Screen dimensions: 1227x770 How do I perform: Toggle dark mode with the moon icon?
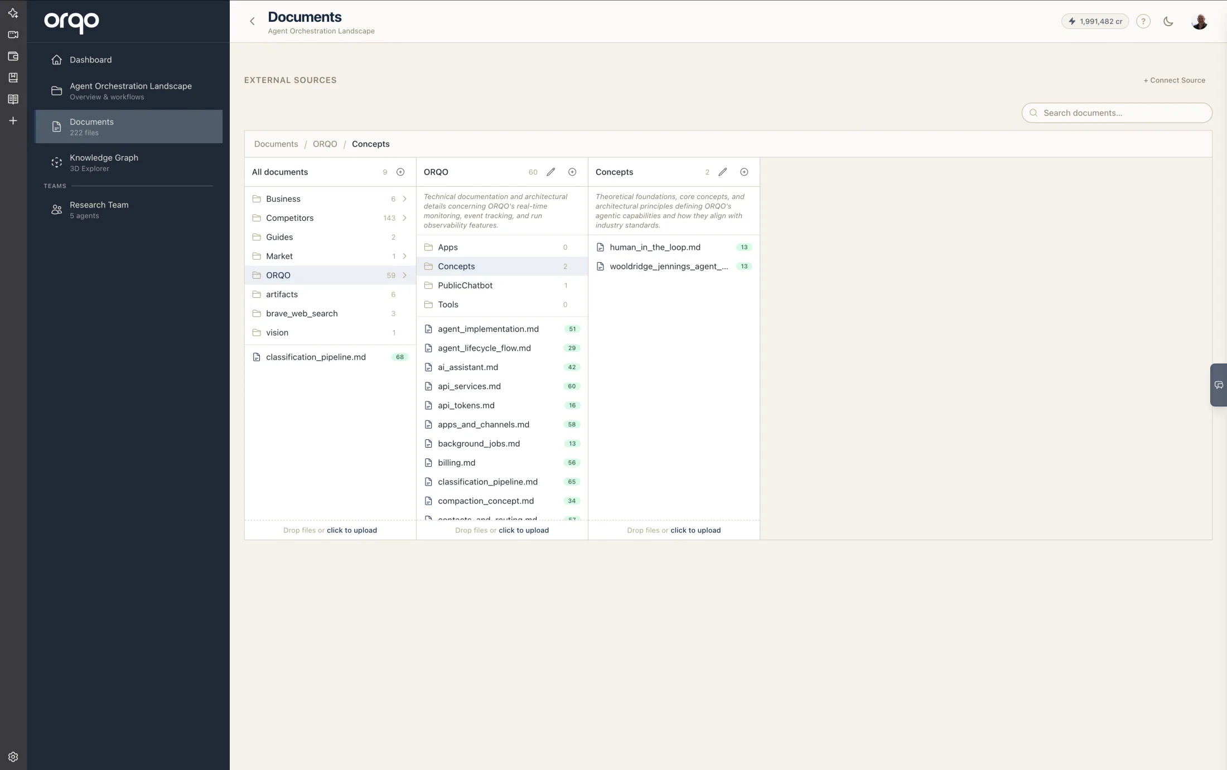[x=1168, y=21]
